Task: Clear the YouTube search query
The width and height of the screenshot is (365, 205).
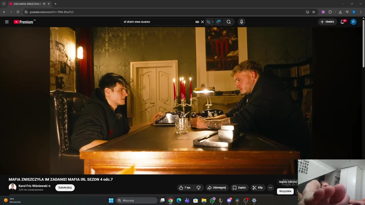Action: click(x=202, y=22)
